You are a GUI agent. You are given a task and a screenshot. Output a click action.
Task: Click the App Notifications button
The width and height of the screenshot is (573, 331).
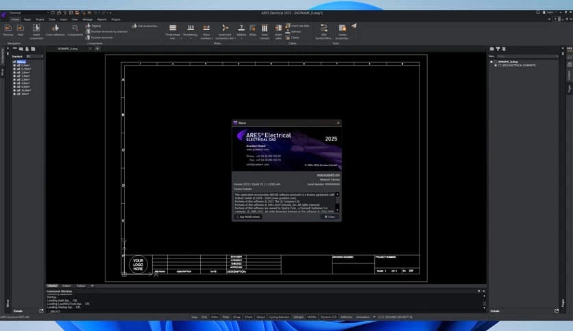point(248,217)
